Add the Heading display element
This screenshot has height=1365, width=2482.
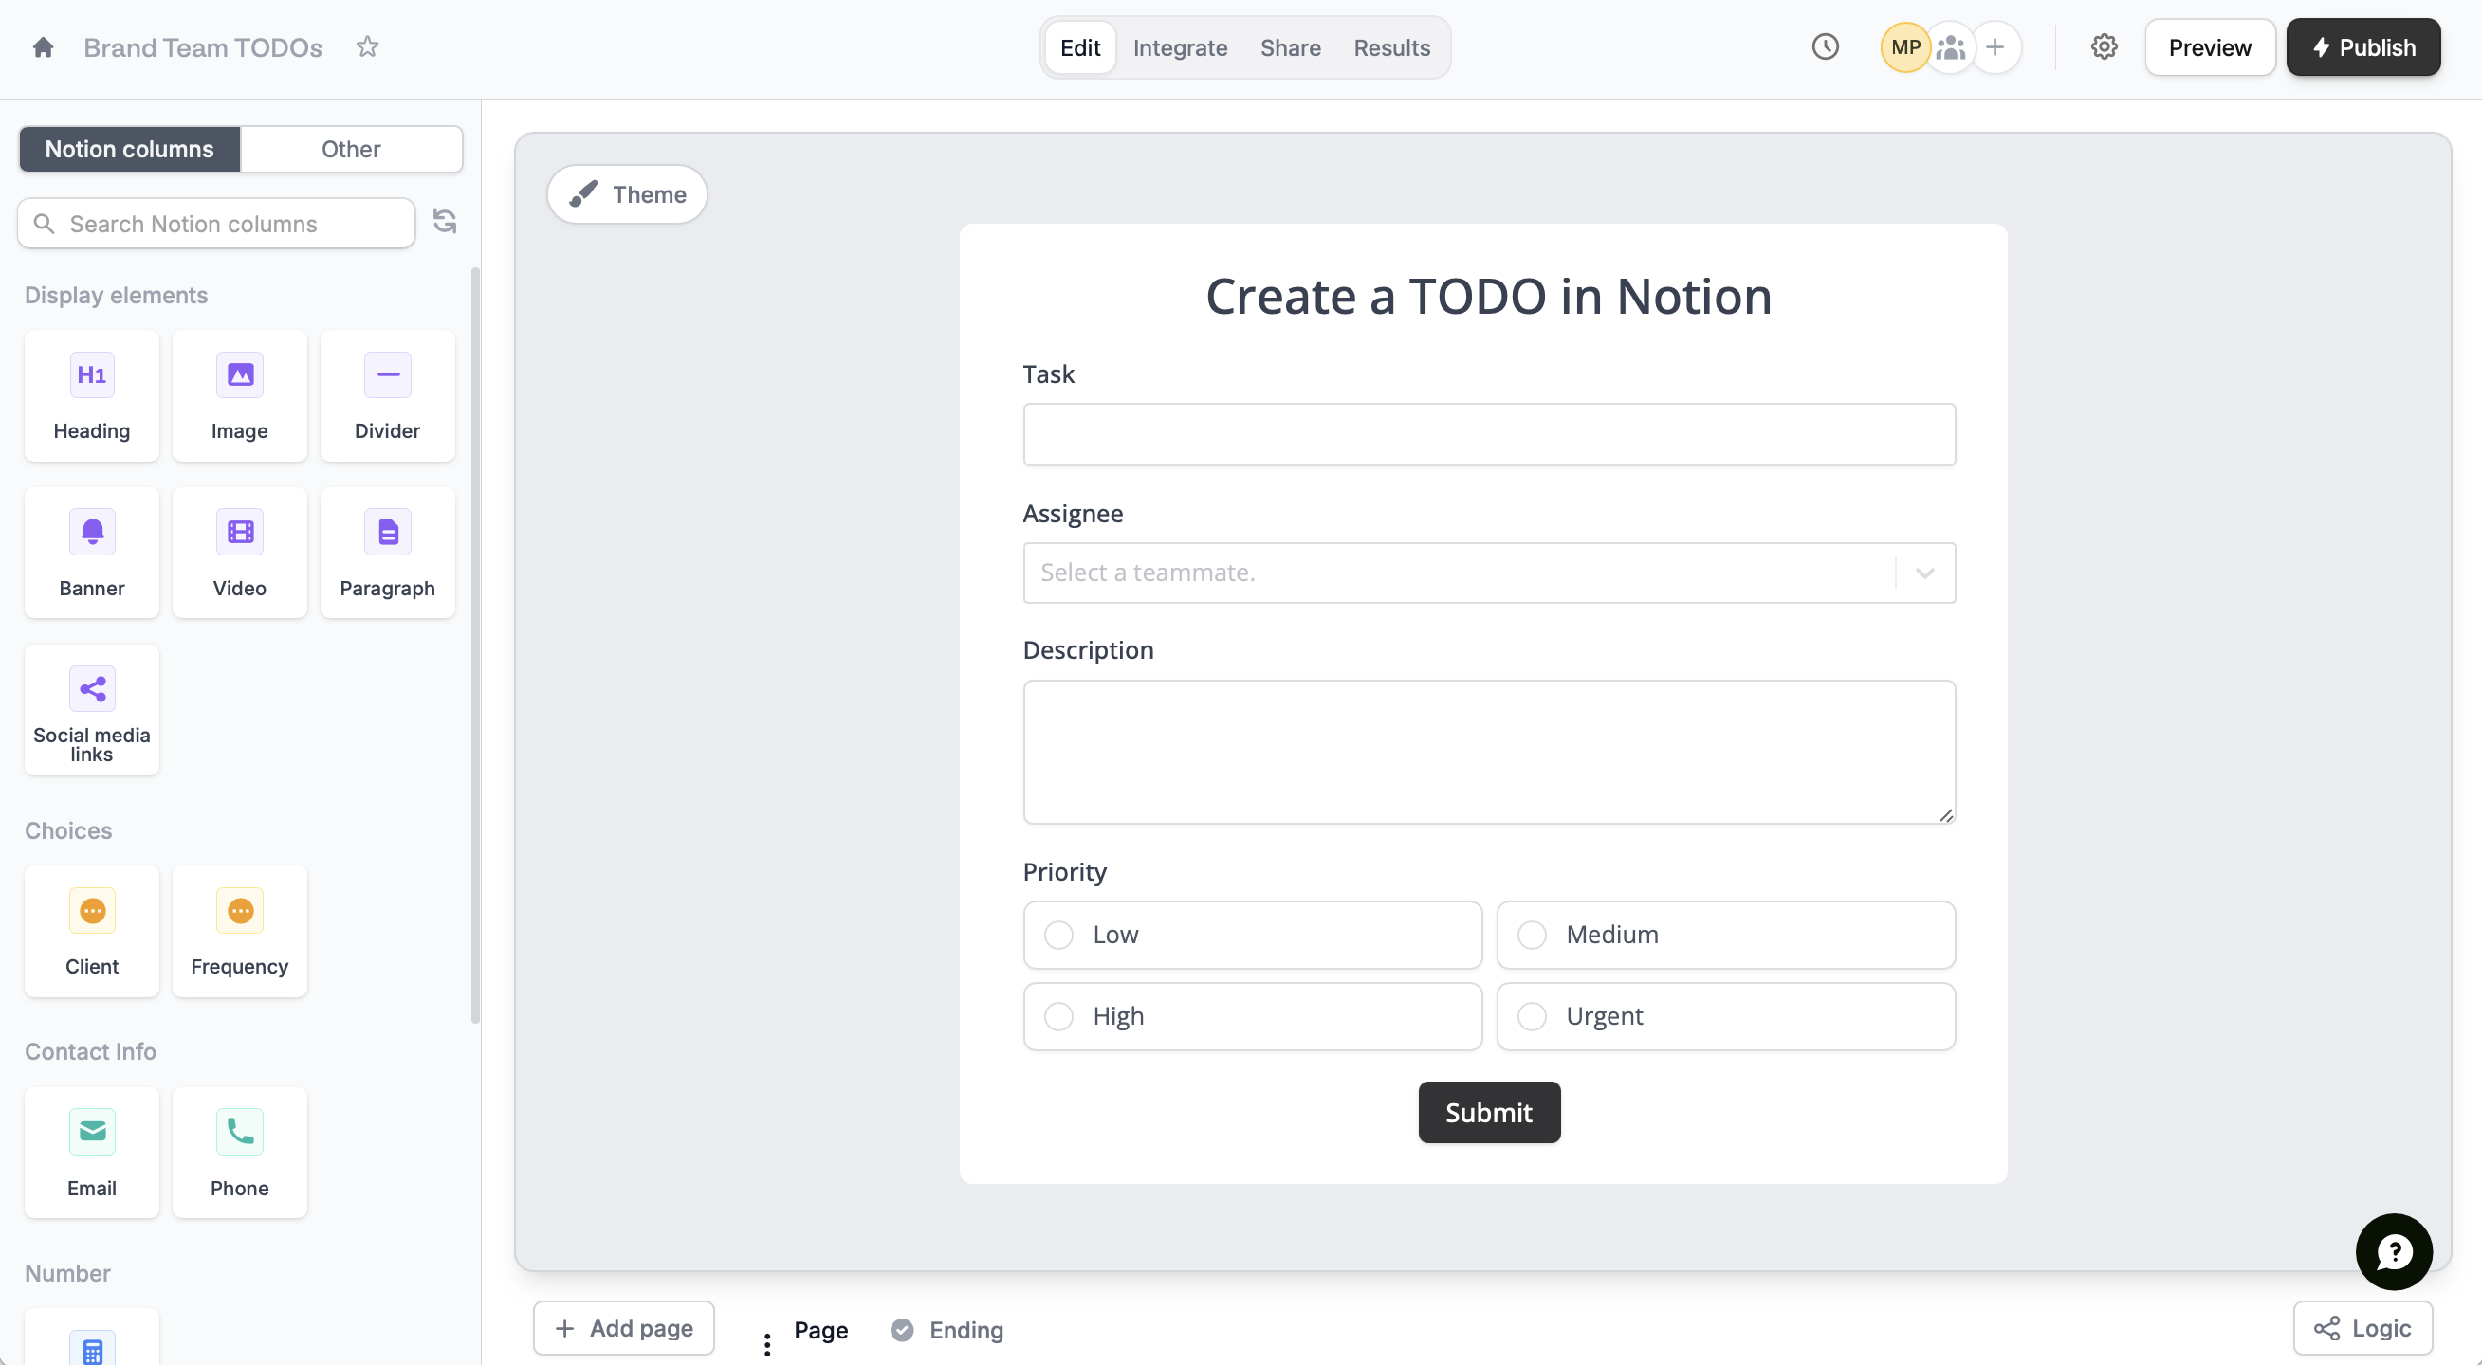92,396
